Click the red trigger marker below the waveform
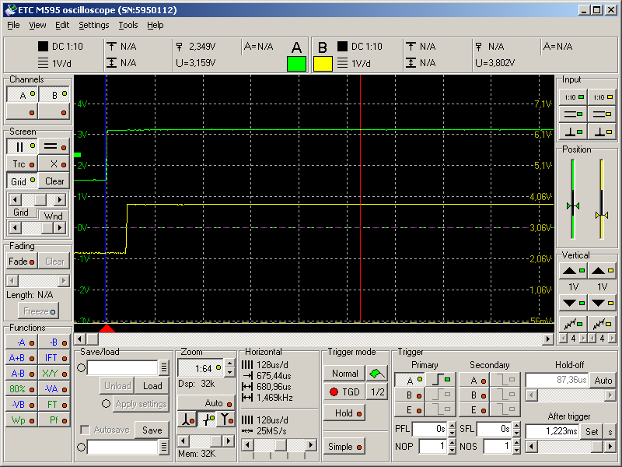Viewport: 622px width, 467px height. tap(107, 328)
